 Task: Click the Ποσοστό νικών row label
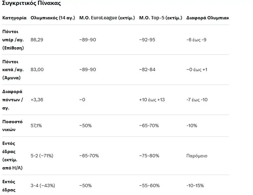click(x=12, y=126)
